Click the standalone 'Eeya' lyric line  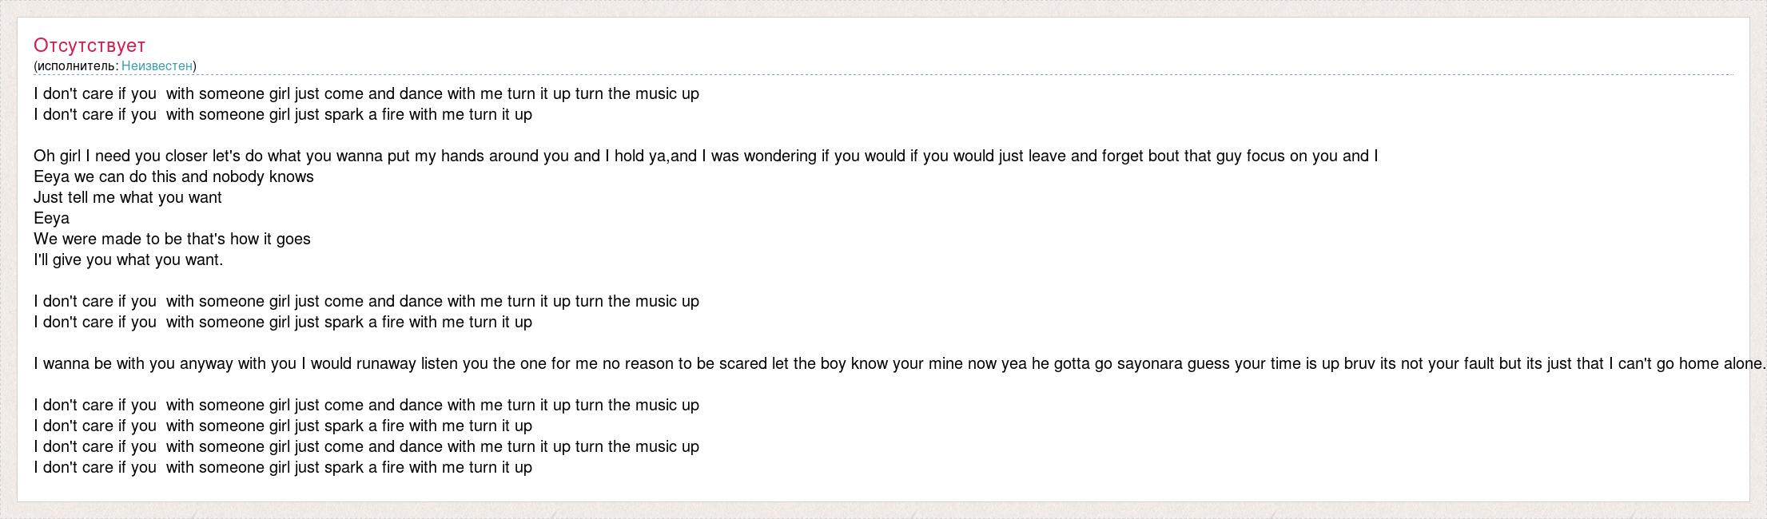[51, 219]
